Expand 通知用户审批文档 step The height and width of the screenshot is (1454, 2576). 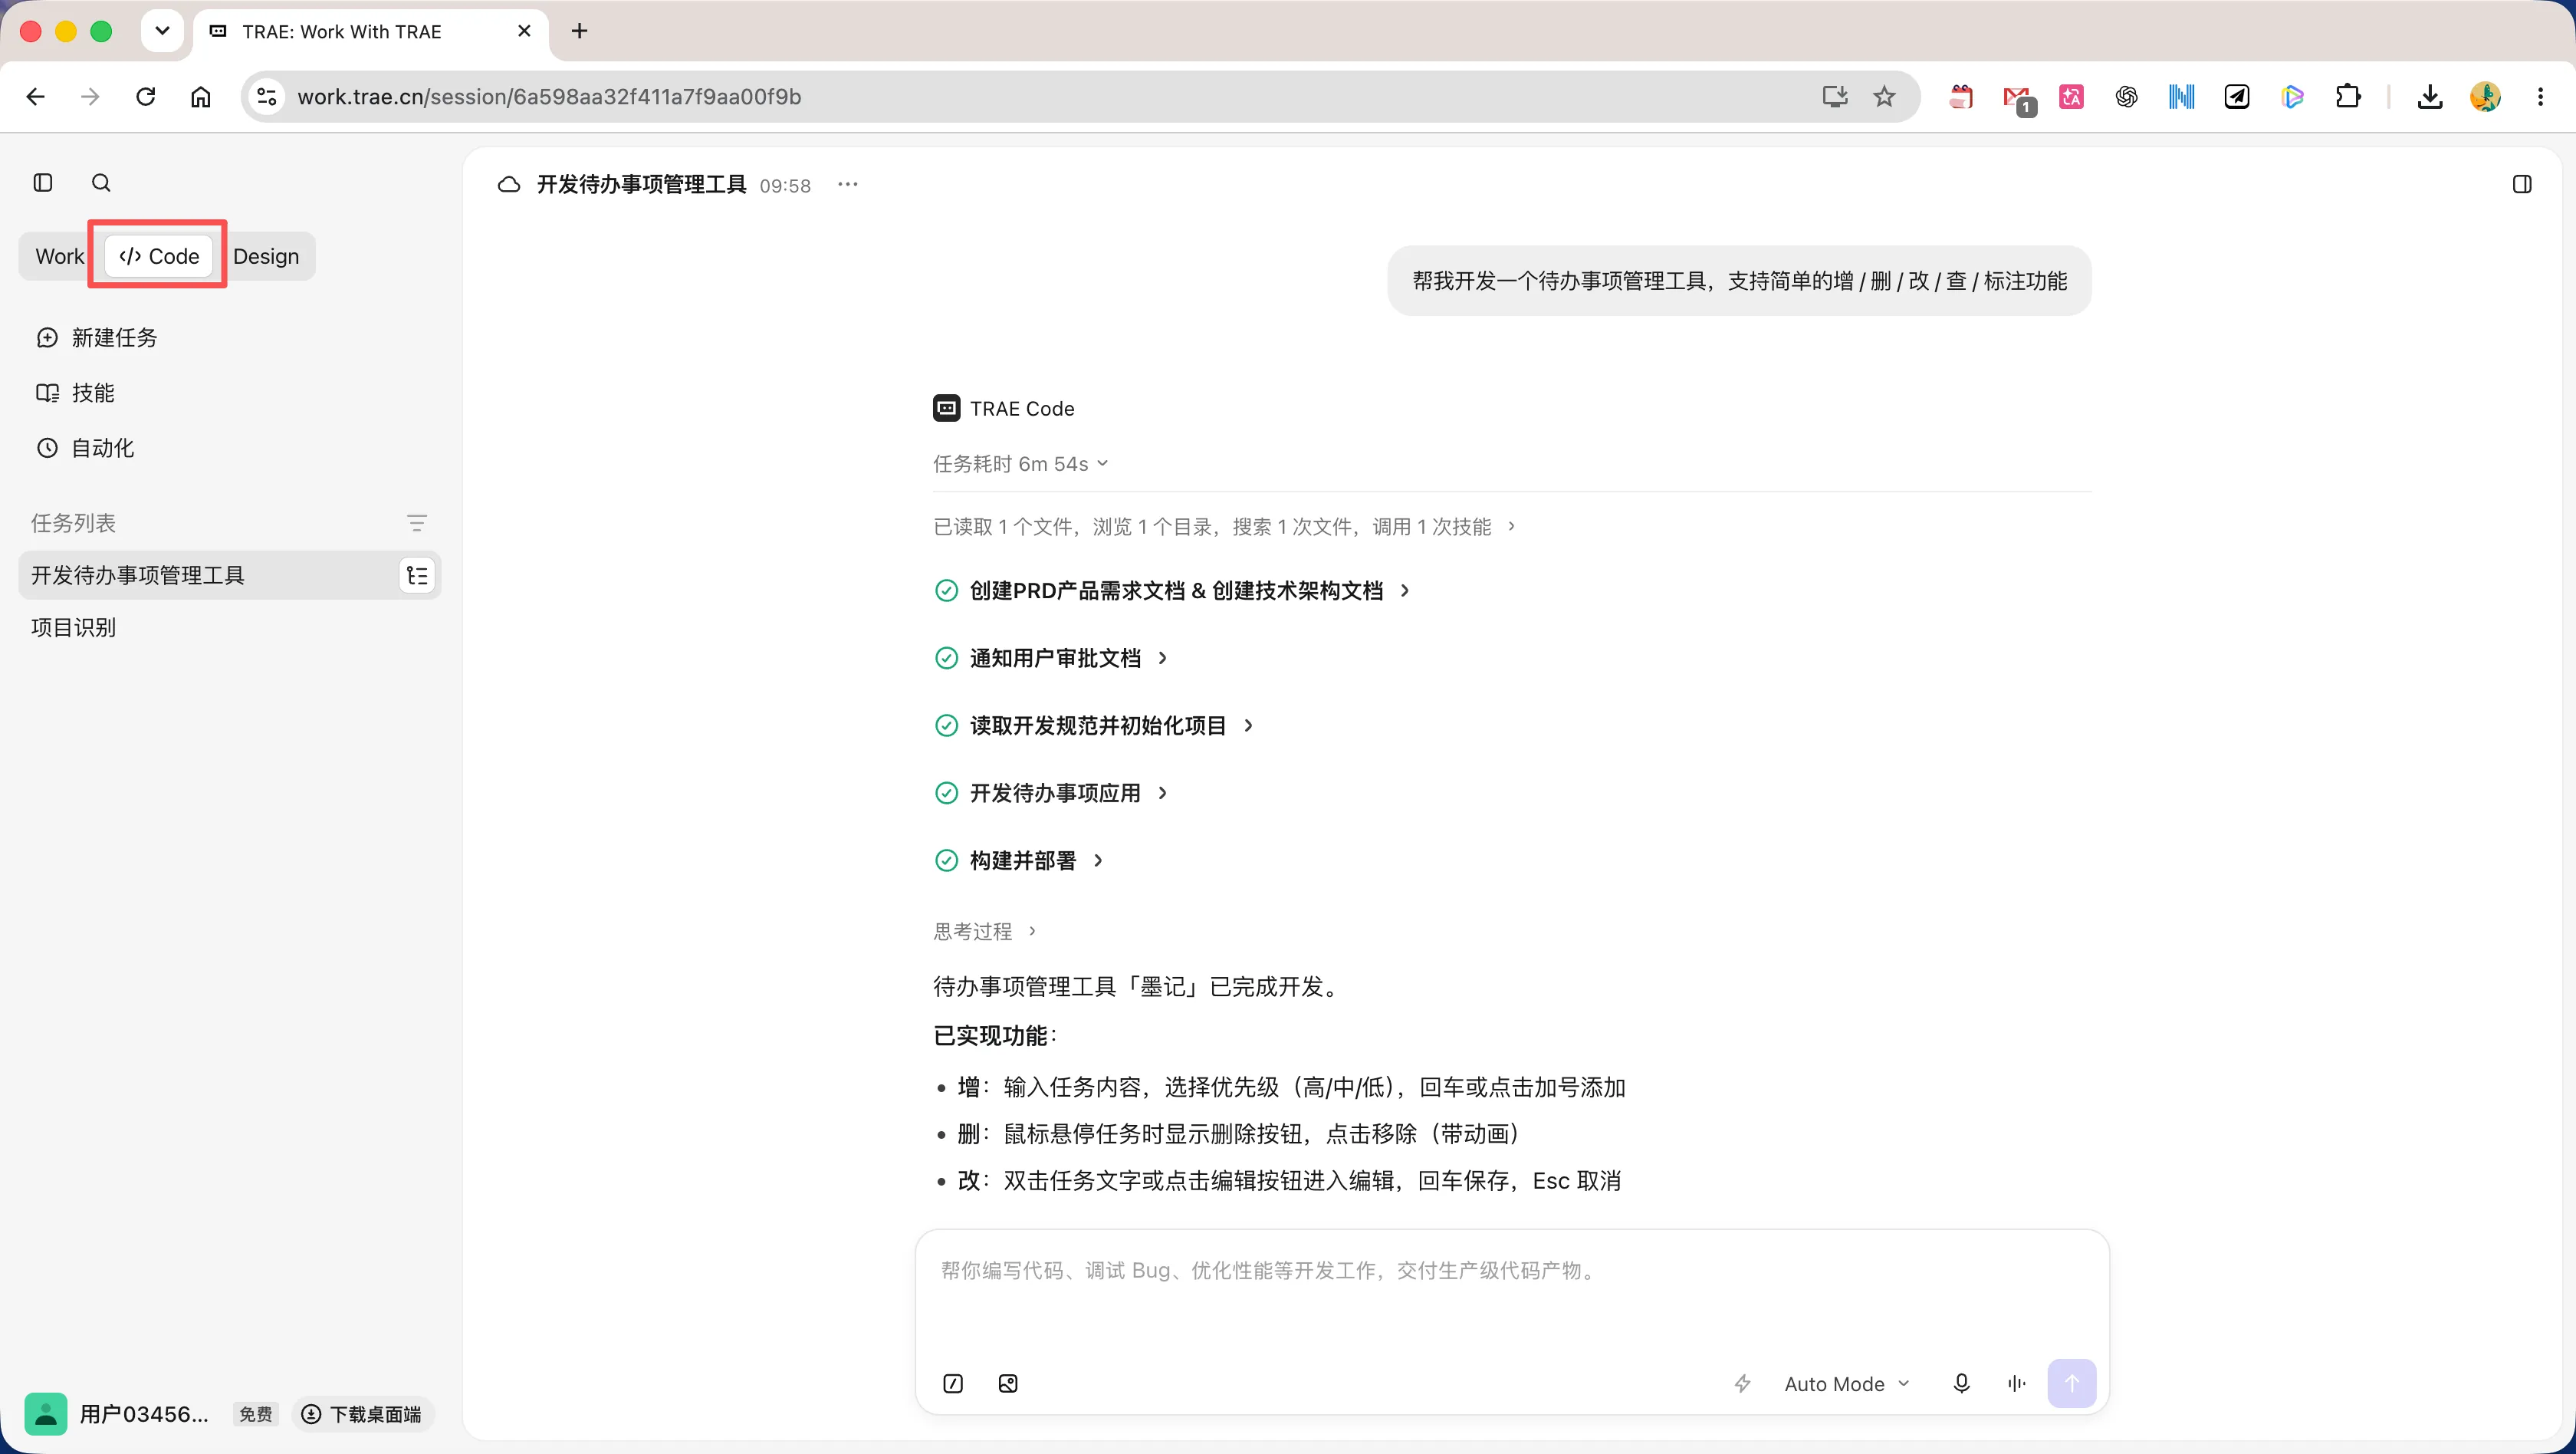1051,658
